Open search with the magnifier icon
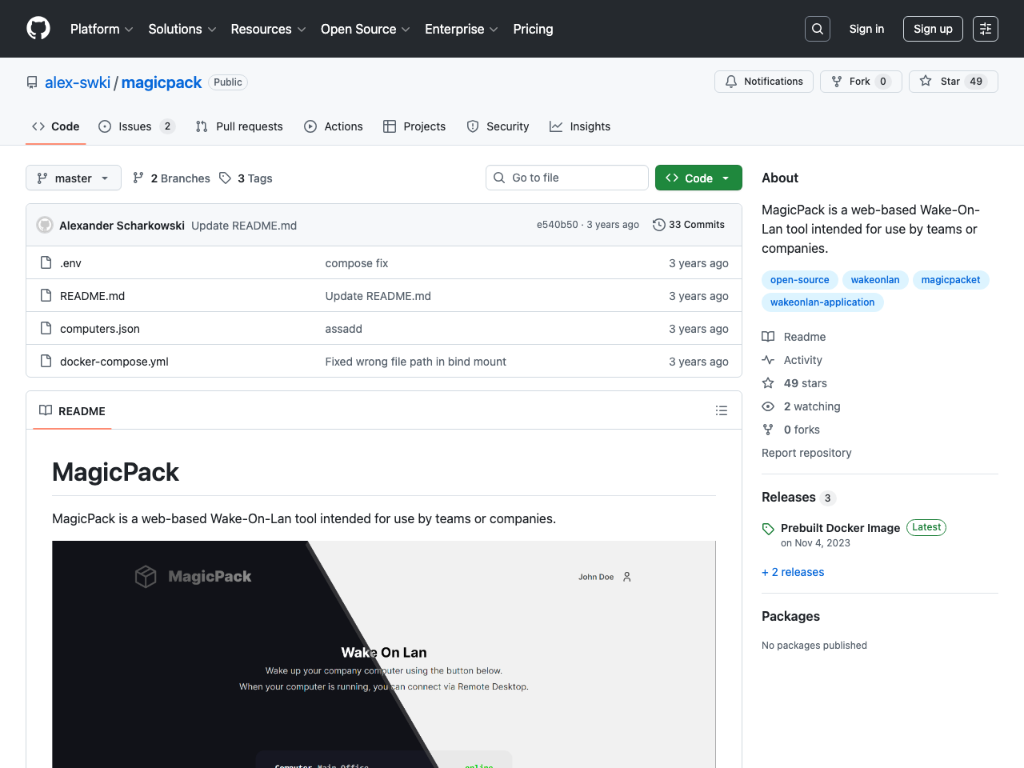The width and height of the screenshot is (1024, 768). (x=818, y=29)
